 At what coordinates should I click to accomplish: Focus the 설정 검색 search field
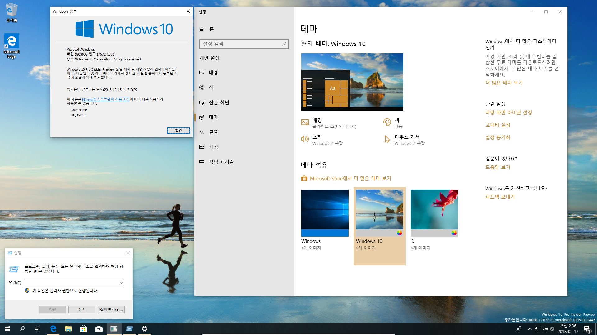pos(244,44)
